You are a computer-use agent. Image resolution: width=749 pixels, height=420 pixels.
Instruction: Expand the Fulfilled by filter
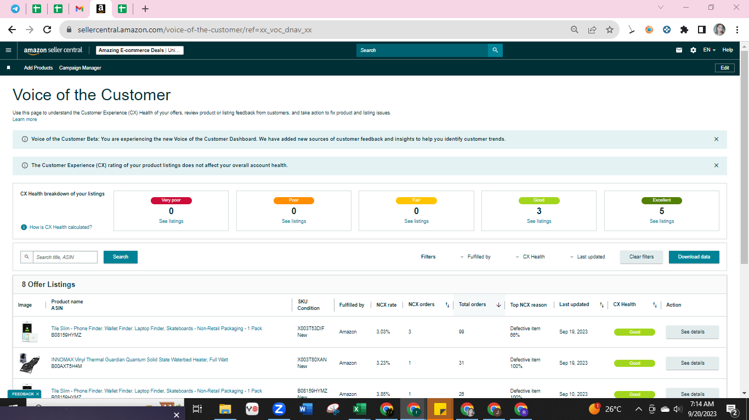point(475,257)
